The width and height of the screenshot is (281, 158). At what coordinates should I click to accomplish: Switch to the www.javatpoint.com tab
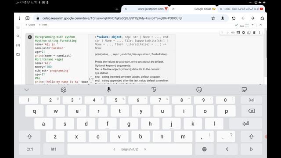(151, 9)
